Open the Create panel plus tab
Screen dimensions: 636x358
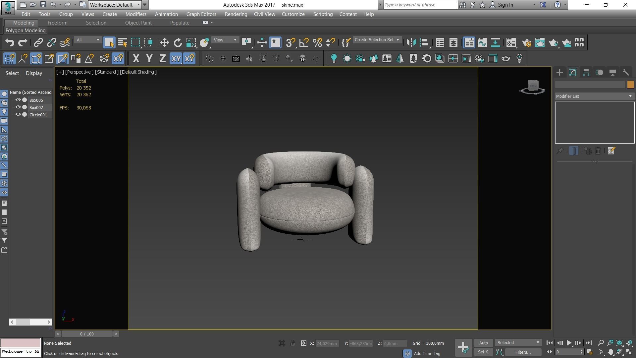pos(559,73)
